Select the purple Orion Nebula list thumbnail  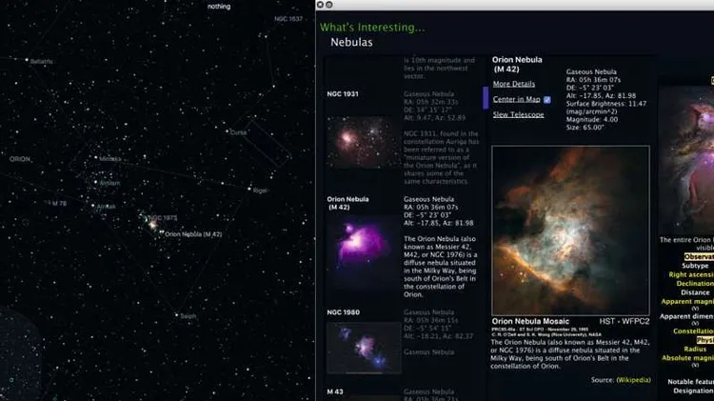pyautogui.click(x=362, y=252)
